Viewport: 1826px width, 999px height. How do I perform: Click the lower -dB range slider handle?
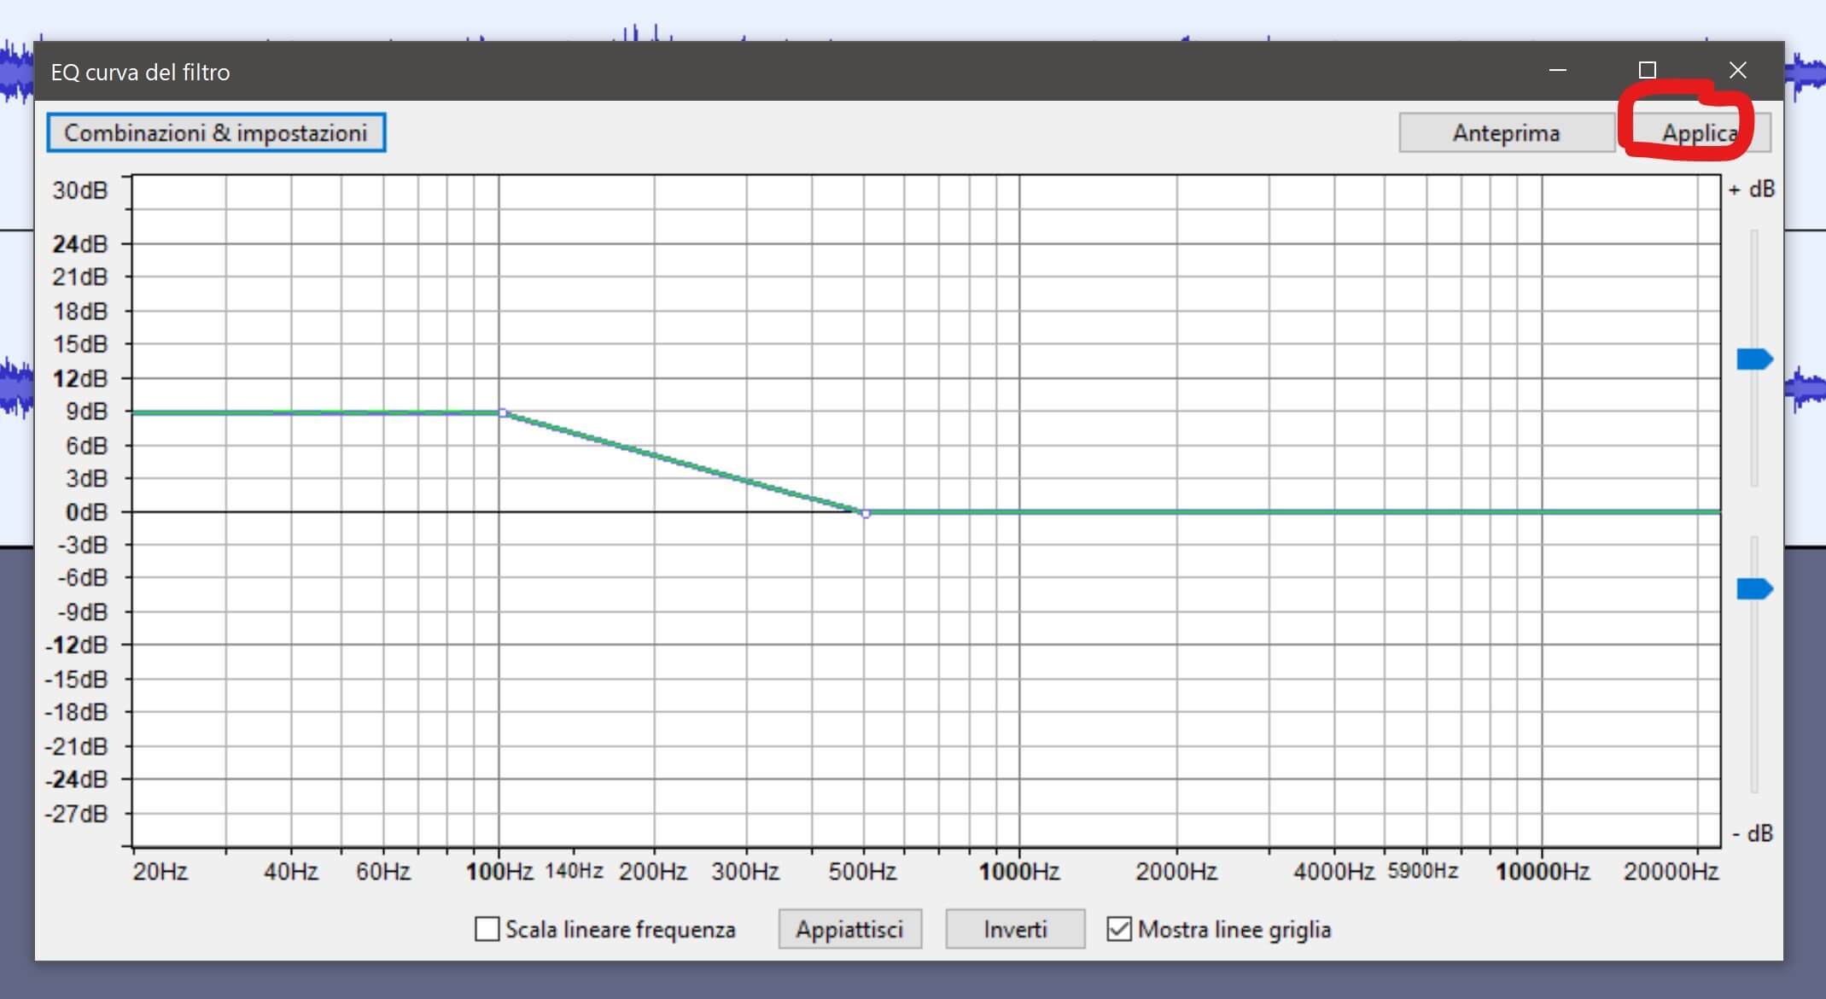pyautogui.click(x=1754, y=589)
